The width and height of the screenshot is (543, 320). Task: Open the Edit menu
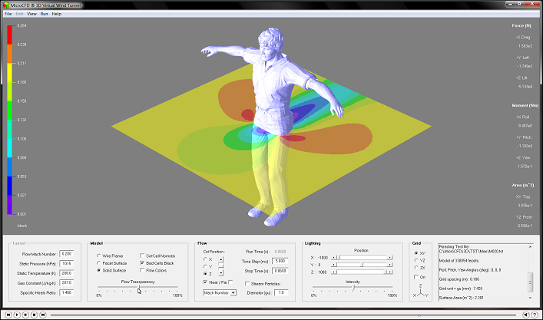click(x=19, y=14)
